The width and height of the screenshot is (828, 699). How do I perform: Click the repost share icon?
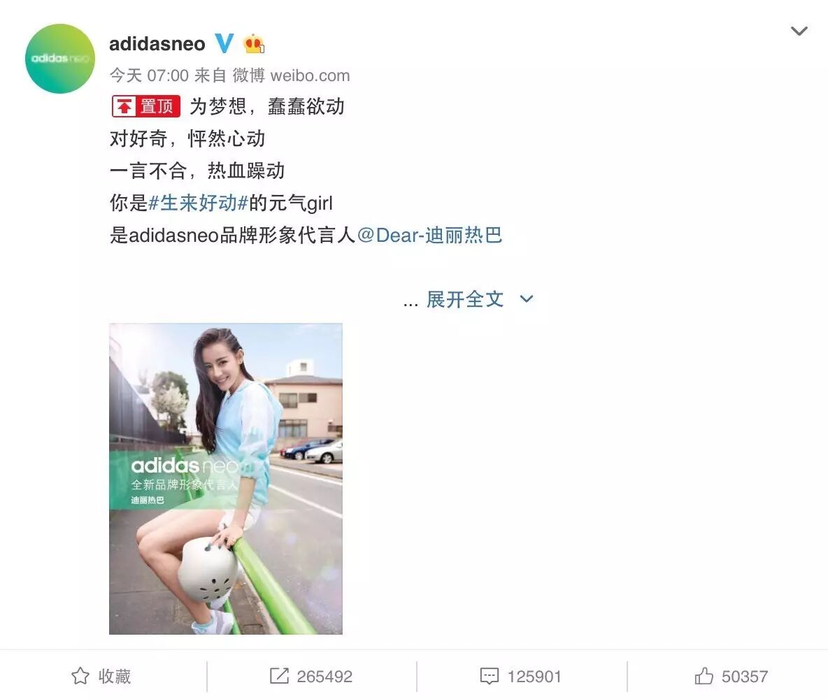coord(279,676)
